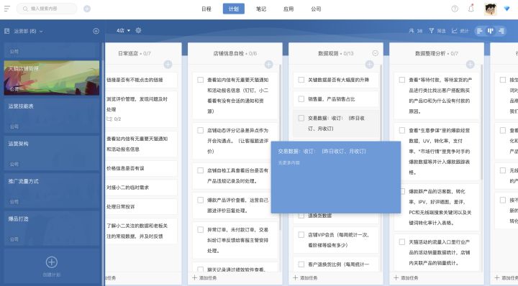Viewport: 518px width, 286px height.
Task: Select the 天猫店铺管理 plan thumbnail
Action: pyautogui.click(x=52, y=78)
